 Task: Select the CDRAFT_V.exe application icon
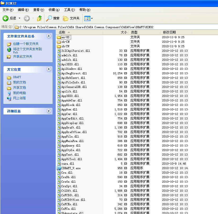[x=59, y=168]
